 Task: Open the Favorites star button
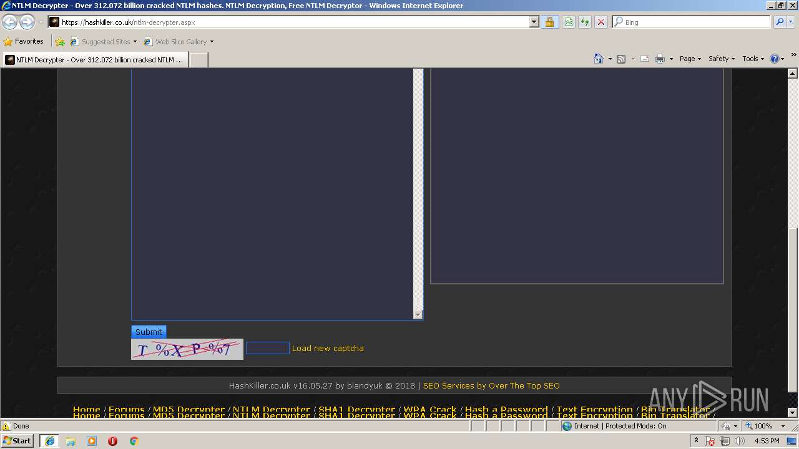[23, 41]
